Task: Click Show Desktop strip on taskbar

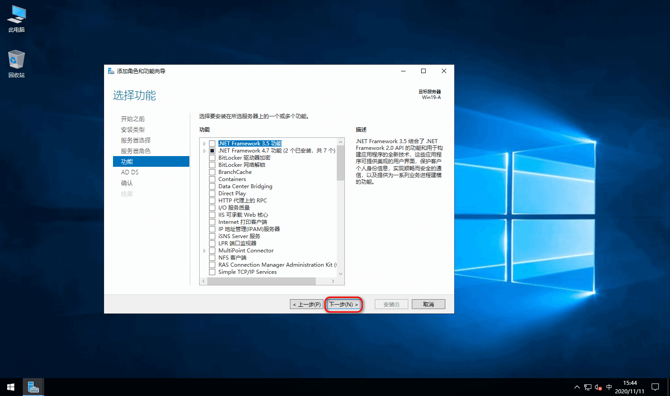Action: [x=669, y=387]
